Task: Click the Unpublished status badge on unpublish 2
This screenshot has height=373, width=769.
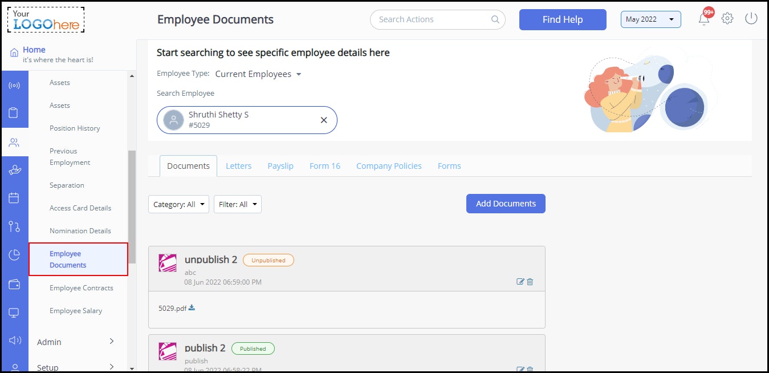Action: coord(268,260)
